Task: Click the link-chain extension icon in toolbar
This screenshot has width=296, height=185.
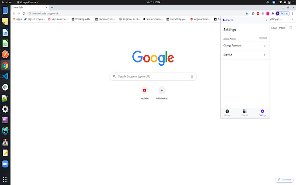Action: pyautogui.click(x=253, y=13)
